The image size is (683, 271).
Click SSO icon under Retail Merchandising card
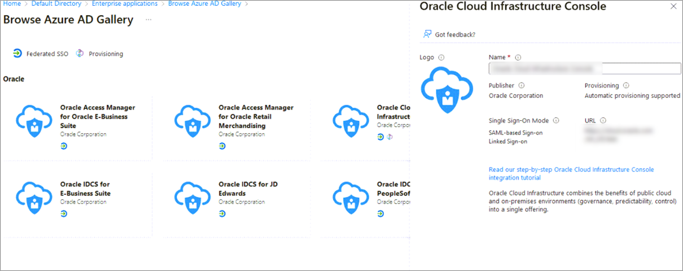pos(222,146)
